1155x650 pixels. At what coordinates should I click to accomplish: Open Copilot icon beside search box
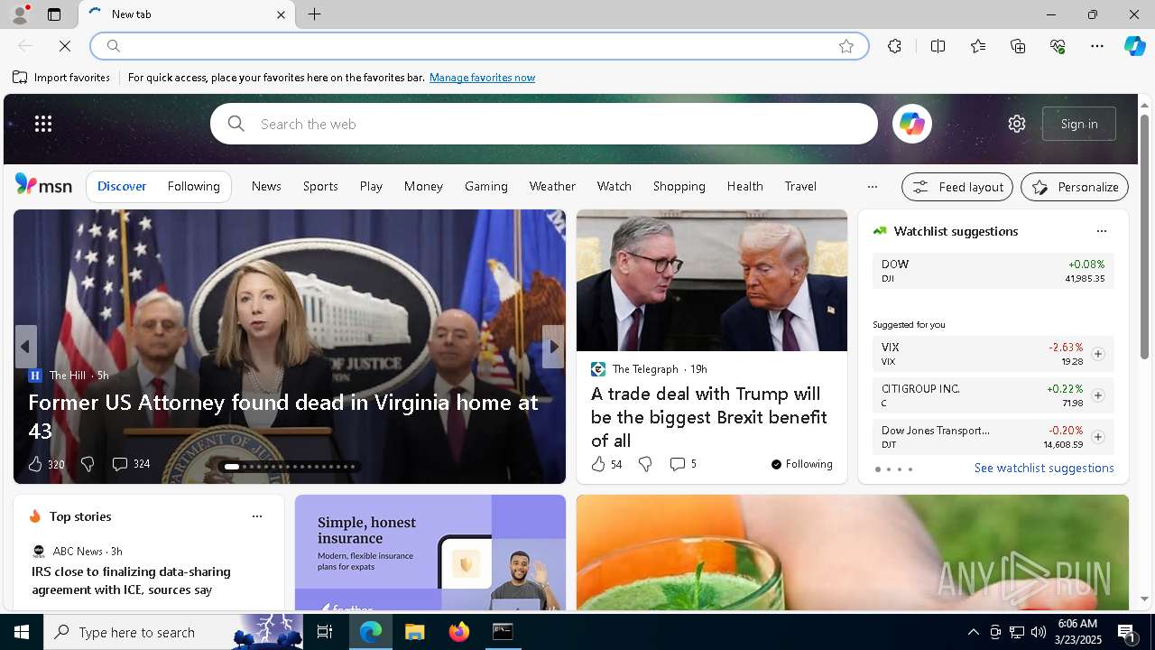(911, 124)
